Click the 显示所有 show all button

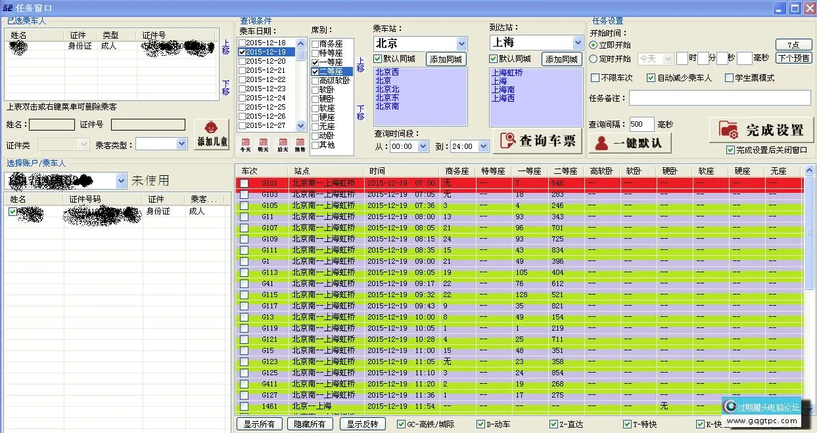(258, 424)
